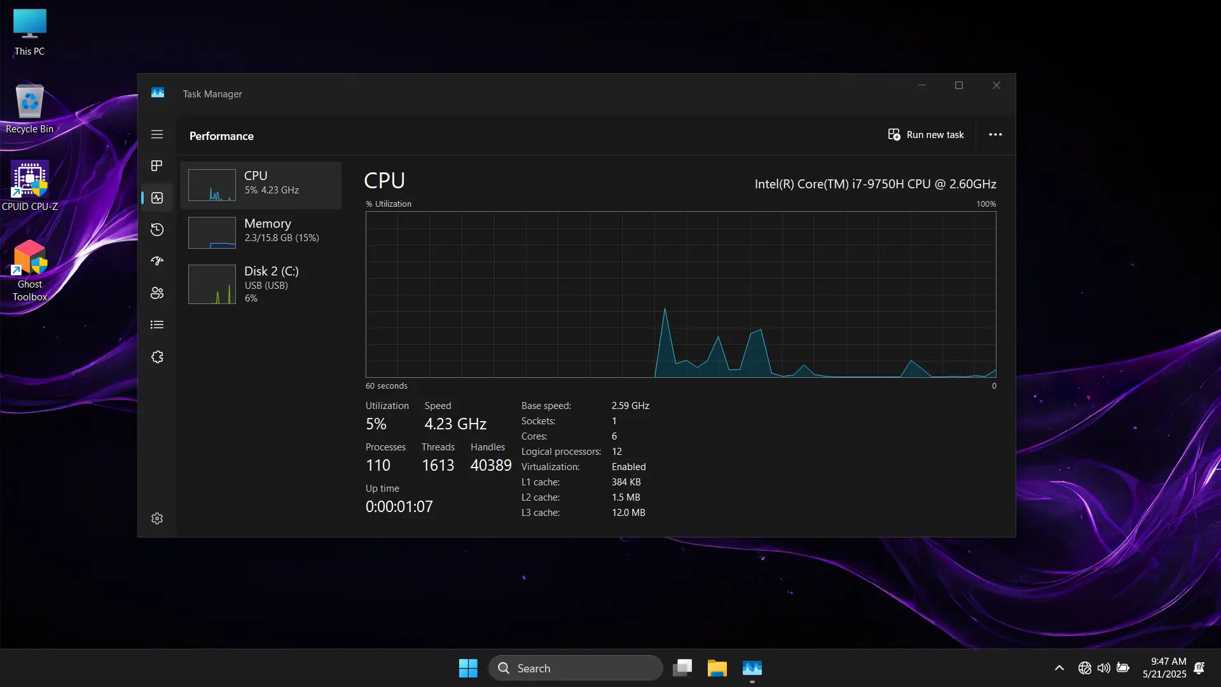Open the Processes page icon in sidebar
The image size is (1221, 687).
[x=157, y=166]
